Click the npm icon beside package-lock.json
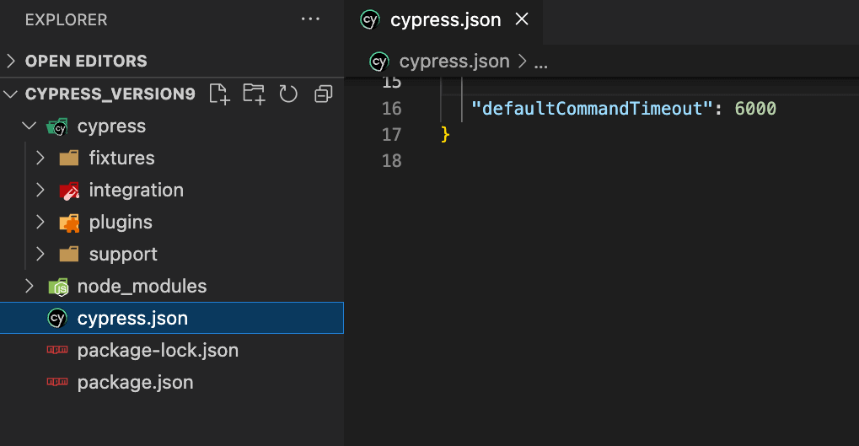Screen dimensions: 859x446 click(x=57, y=350)
